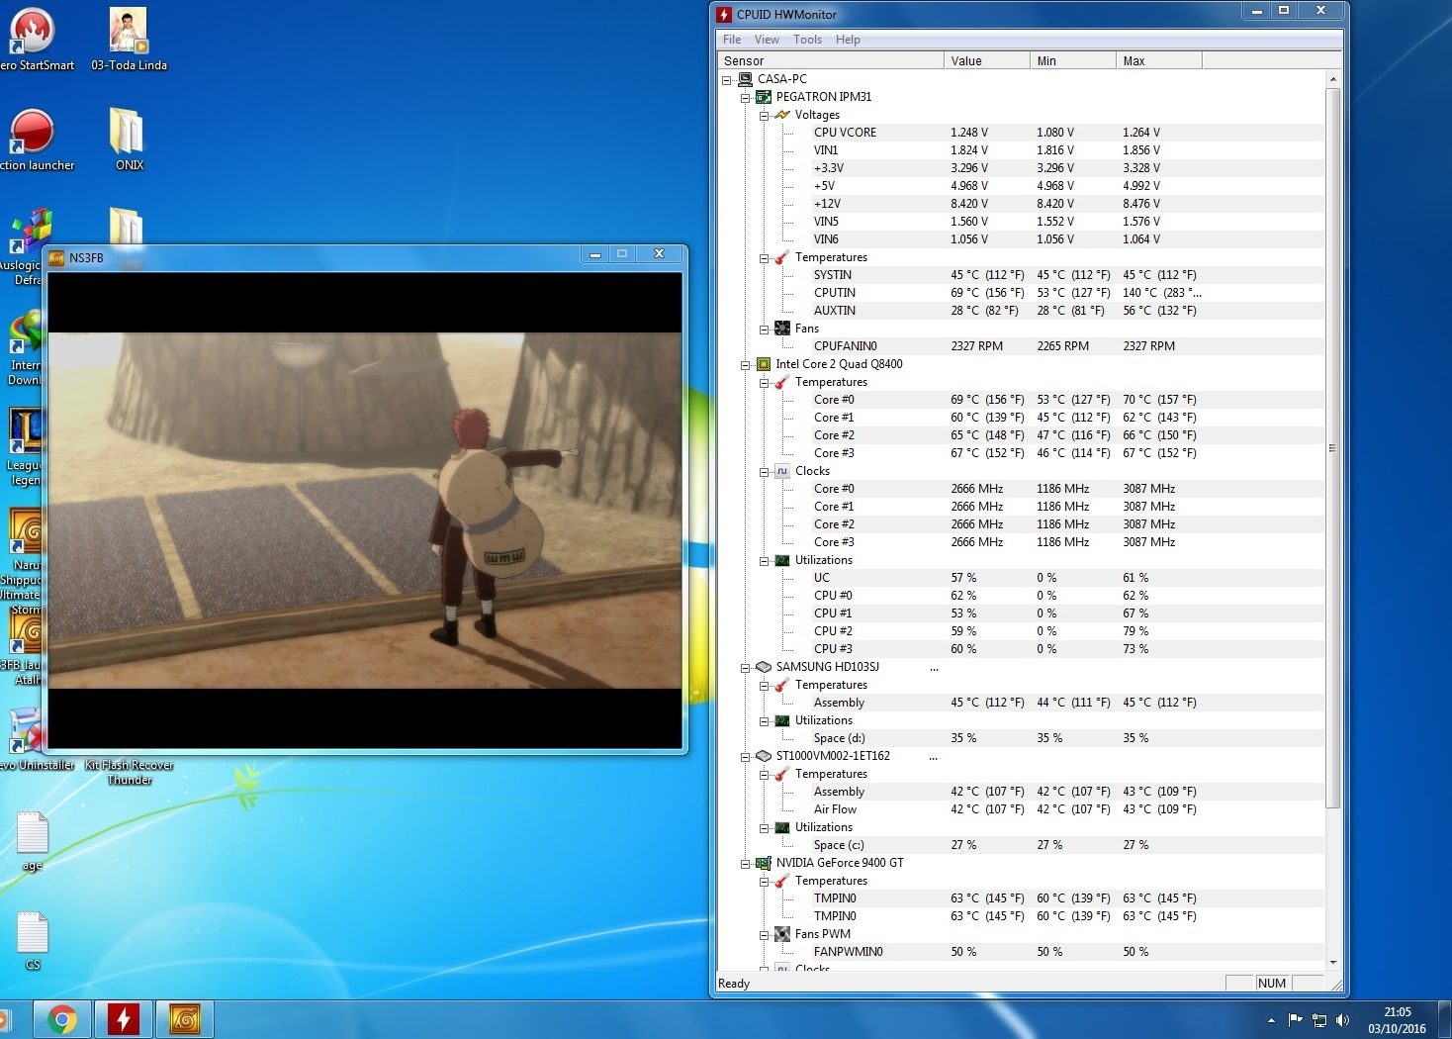Image resolution: width=1452 pixels, height=1039 pixels.
Task: Collapse the Fans group under PEGATRON
Action: [x=764, y=330]
